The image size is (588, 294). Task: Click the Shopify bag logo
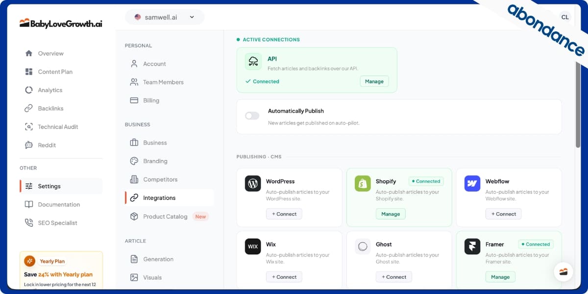click(x=363, y=184)
